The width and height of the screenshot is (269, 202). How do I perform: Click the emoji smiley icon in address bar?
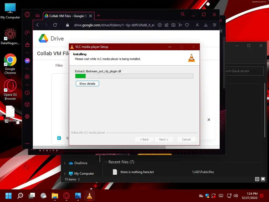pos(160,25)
